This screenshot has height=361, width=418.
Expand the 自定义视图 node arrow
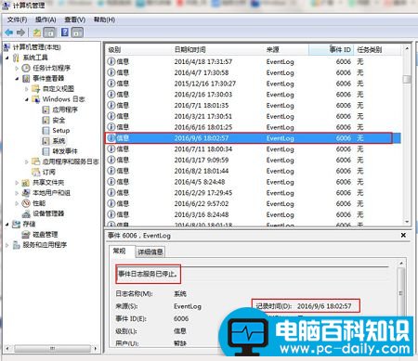point(27,89)
